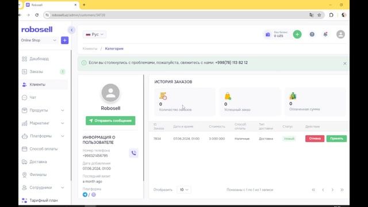
Task: Click the purple plus button beside Online Shop
Action: 65,40
